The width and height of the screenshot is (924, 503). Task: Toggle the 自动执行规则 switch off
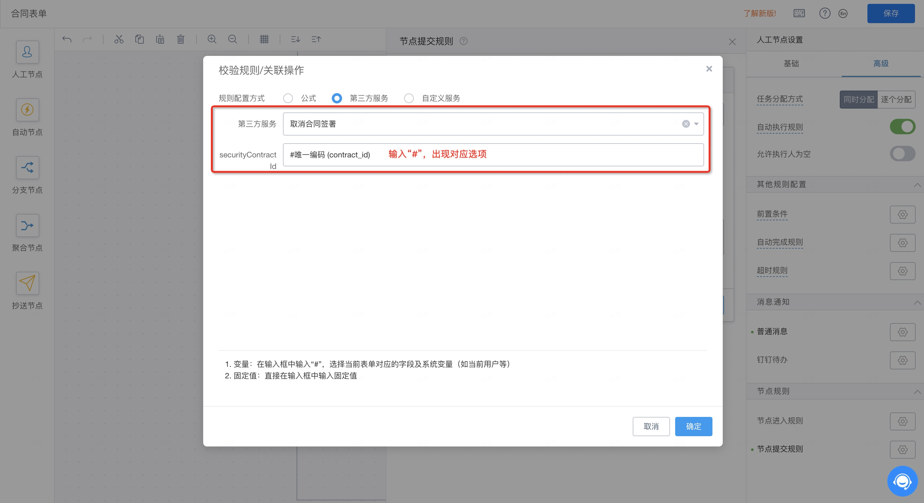coord(902,127)
